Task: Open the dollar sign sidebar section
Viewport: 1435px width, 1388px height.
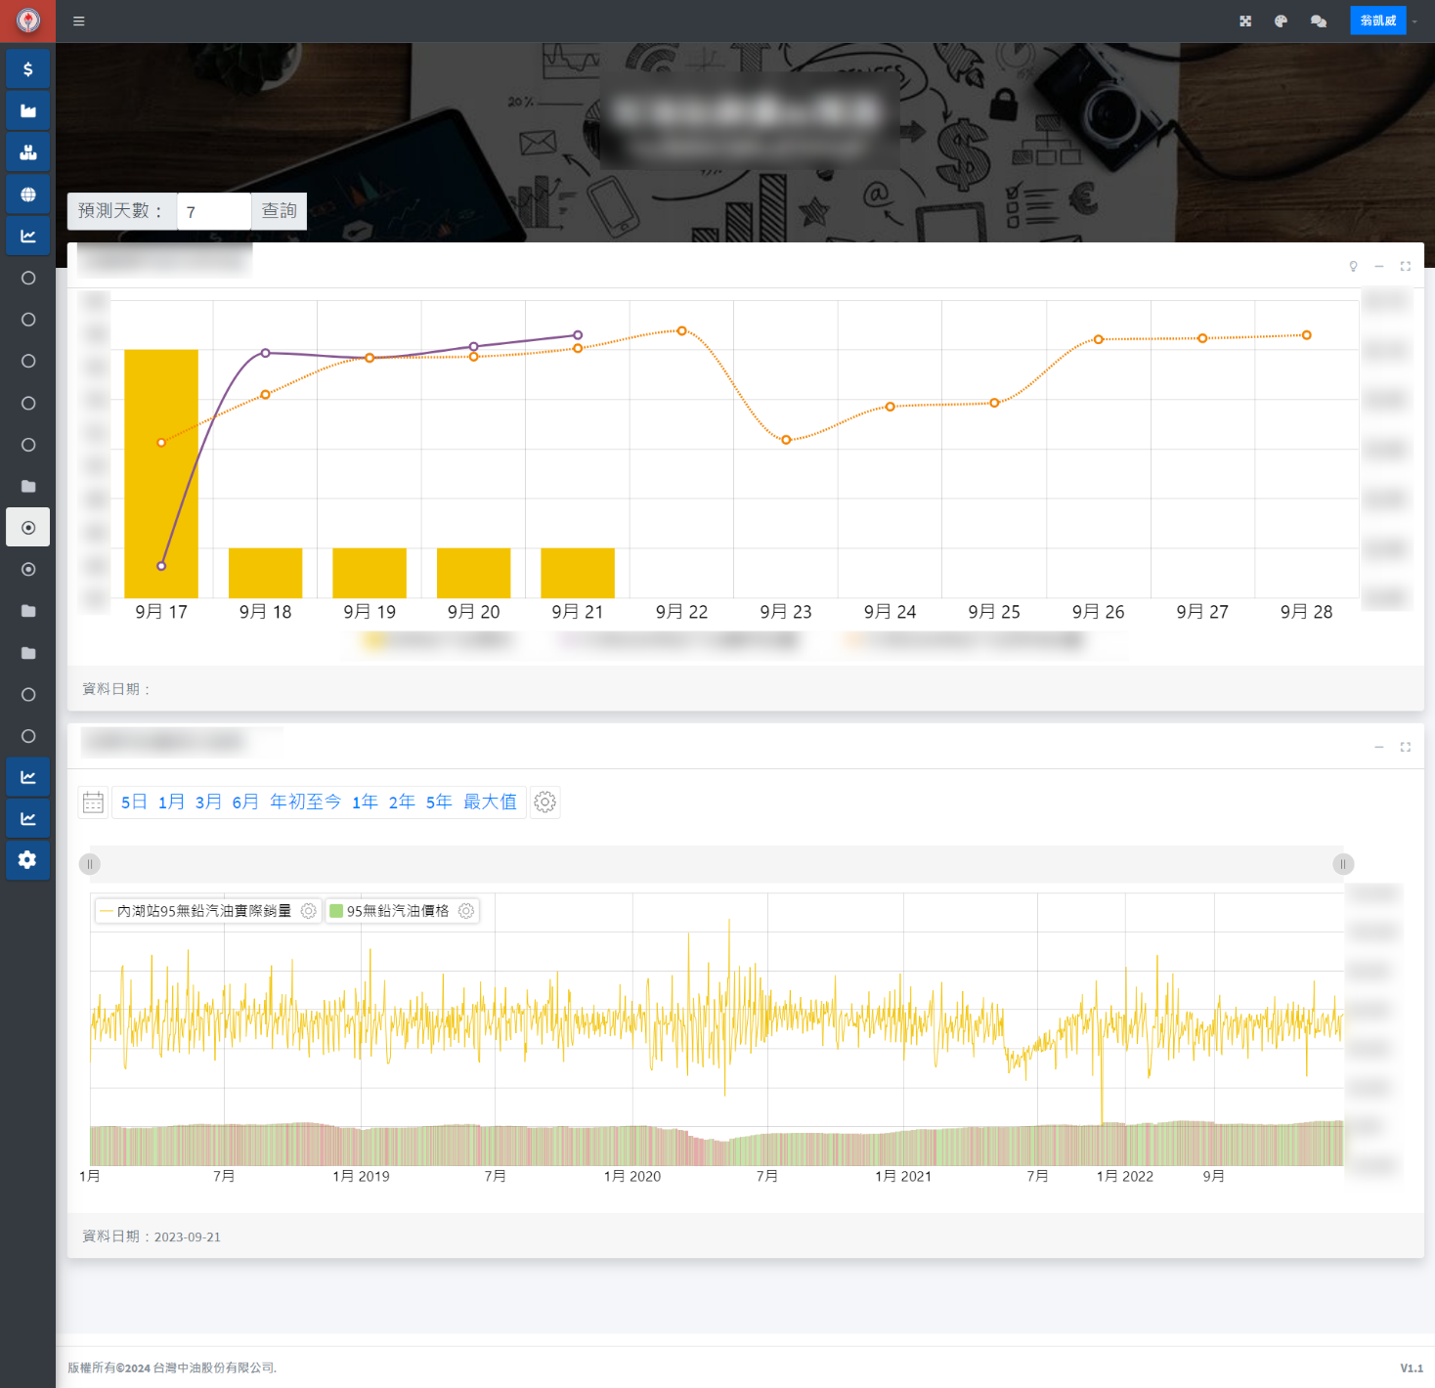Action: [28, 69]
